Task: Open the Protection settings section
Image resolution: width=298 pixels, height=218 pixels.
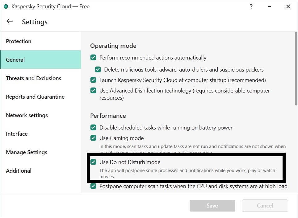Action: (x=19, y=41)
